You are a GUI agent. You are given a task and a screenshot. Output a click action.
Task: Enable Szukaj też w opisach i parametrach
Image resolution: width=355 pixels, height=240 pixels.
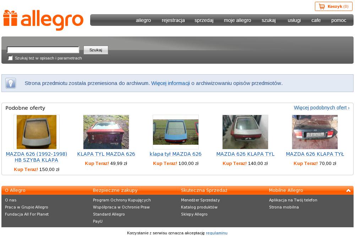click(10, 58)
